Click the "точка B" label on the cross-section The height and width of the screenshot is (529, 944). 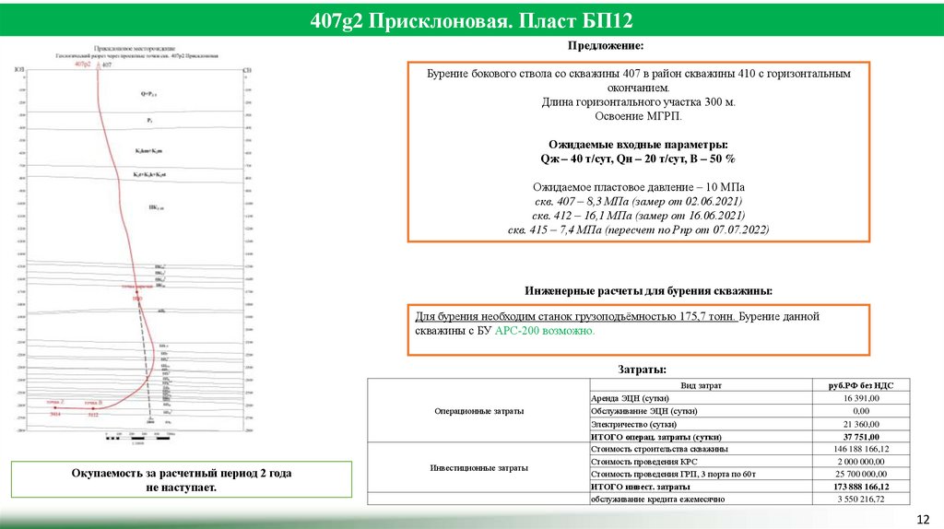(93, 402)
